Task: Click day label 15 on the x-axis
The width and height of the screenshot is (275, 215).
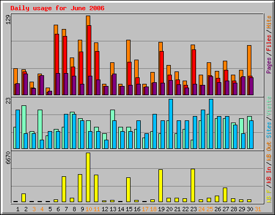Action: (x=129, y=209)
